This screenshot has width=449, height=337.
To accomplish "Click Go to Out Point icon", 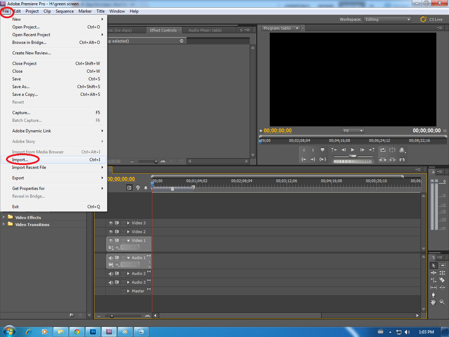I will [313, 159].
